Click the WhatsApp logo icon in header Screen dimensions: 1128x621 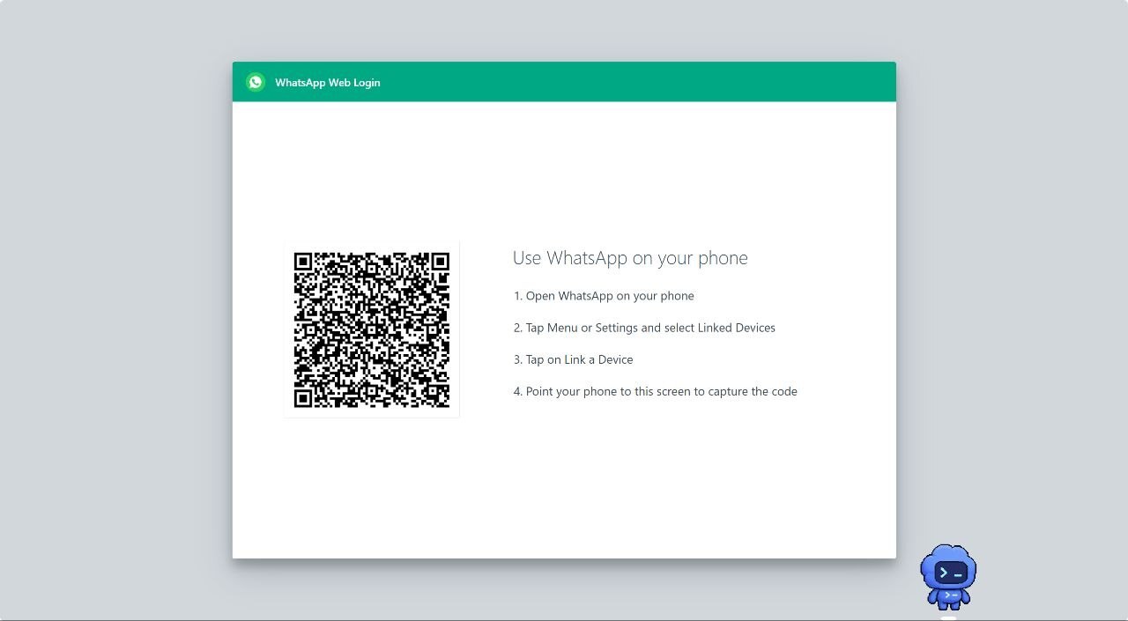pos(256,82)
